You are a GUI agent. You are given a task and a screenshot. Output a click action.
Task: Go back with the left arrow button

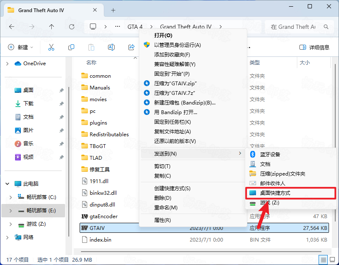pyautogui.click(x=12, y=27)
